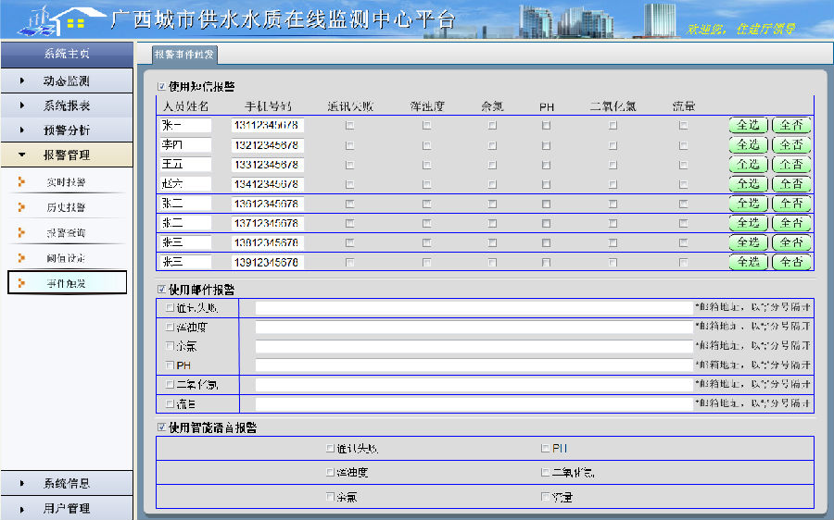
Task: Toggle the 使用智能语音报警 checkbox
Action: 162,427
